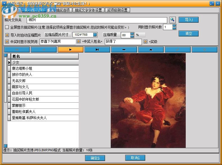Click the 清空 clear button
Image resolution: width=222 pixels, height=165 pixels.
click(189, 33)
